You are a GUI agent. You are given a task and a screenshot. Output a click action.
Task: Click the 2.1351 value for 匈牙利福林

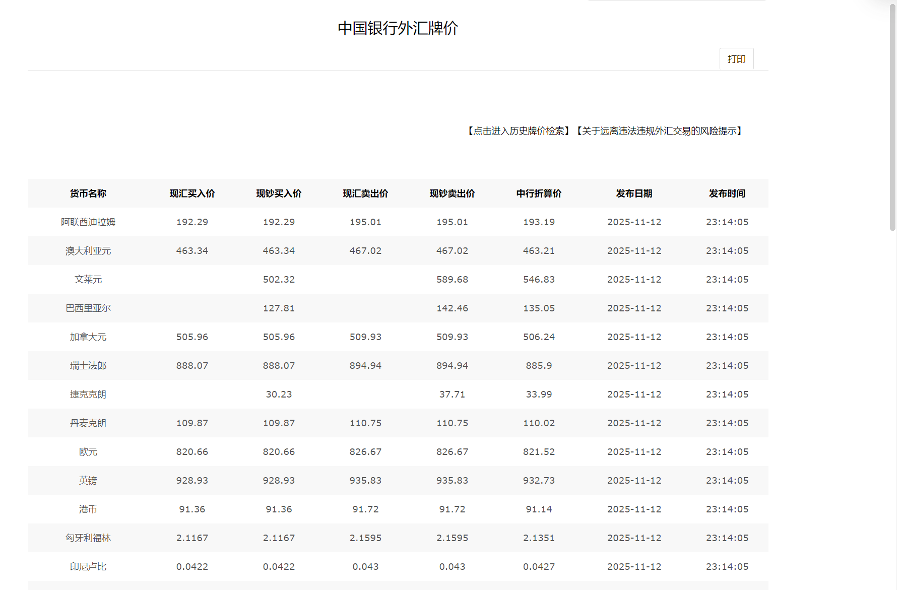539,538
